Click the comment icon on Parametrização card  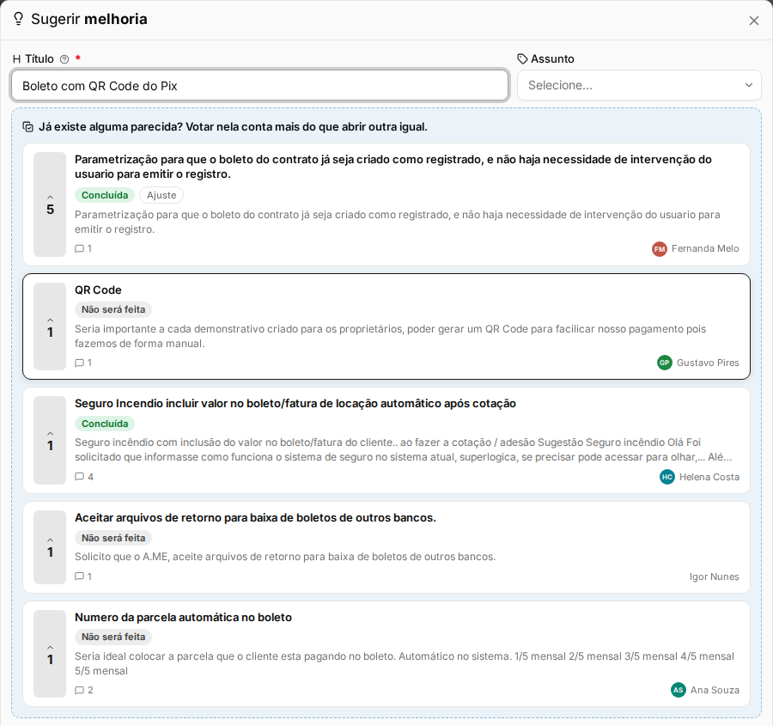tap(79, 248)
